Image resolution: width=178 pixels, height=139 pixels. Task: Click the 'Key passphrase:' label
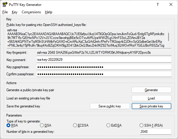(x=18, y=67)
